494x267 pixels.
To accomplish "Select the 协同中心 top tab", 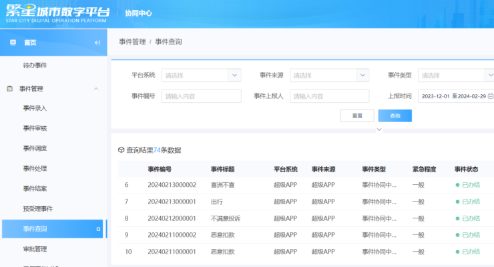I will click(138, 13).
